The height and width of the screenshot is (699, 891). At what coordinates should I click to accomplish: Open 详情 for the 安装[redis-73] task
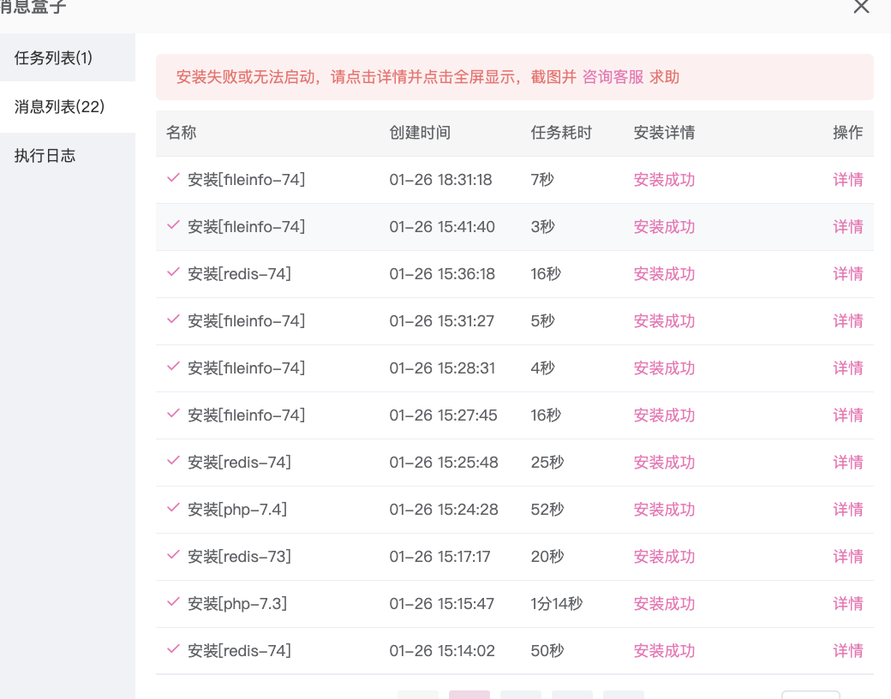[848, 556]
